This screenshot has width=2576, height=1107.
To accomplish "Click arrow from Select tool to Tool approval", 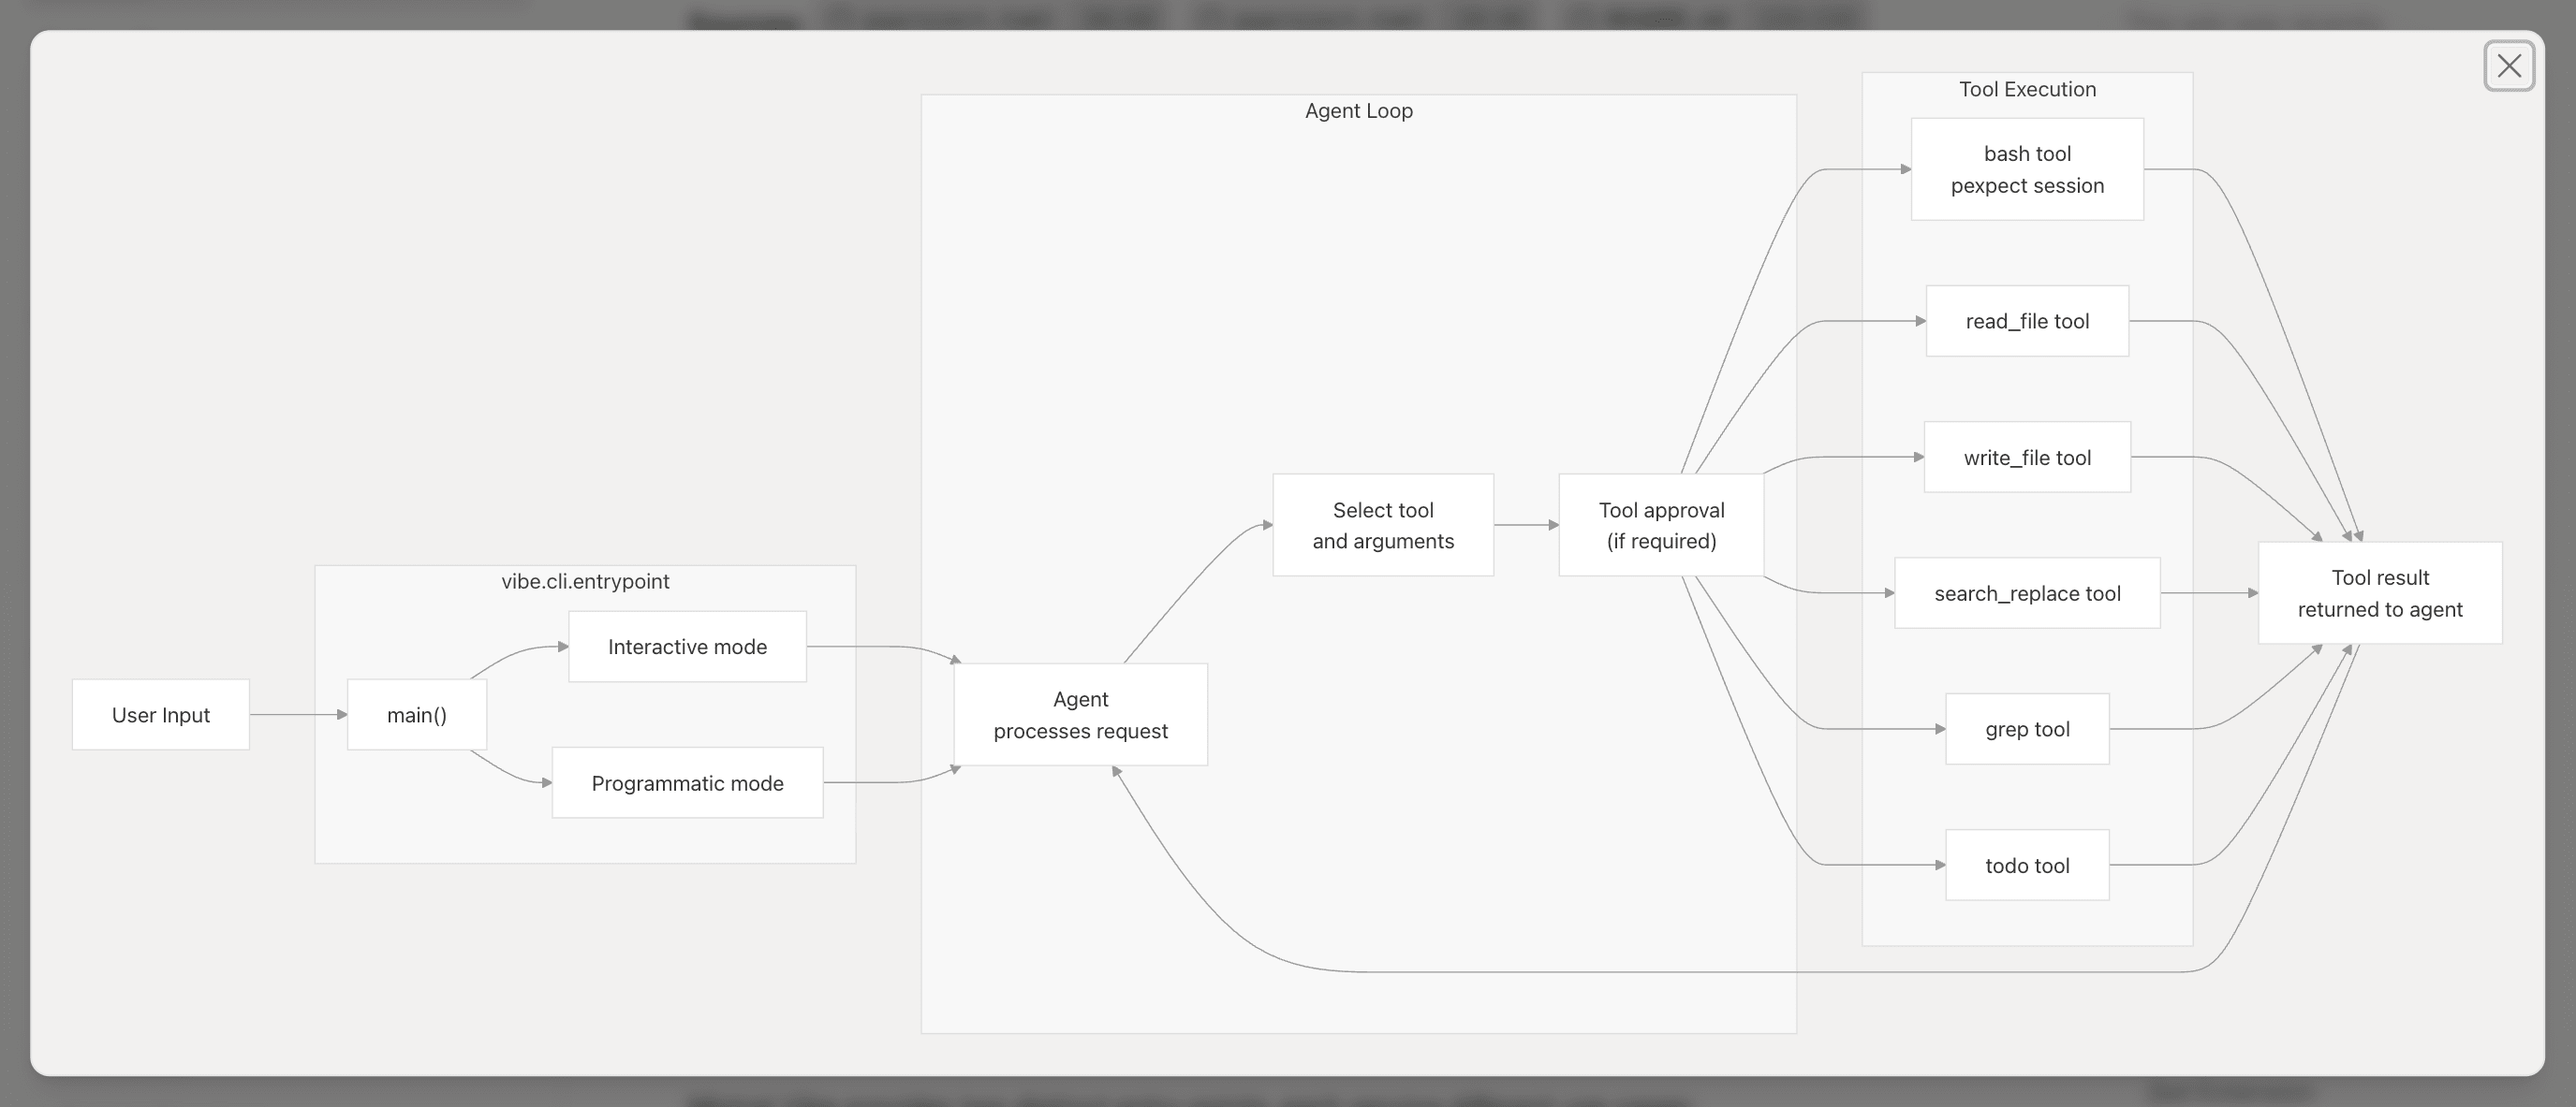I will tap(1525, 525).
